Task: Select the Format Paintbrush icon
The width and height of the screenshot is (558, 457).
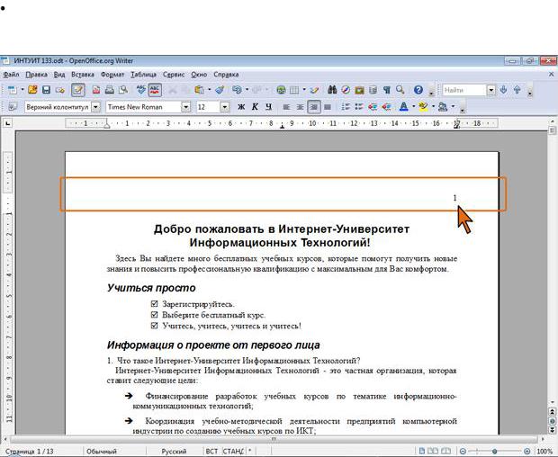Action: (x=220, y=90)
